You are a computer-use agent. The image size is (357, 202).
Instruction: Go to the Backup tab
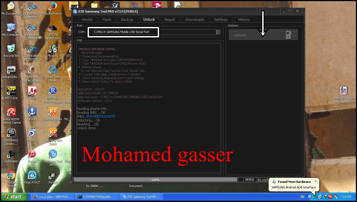[x=127, y=19]
